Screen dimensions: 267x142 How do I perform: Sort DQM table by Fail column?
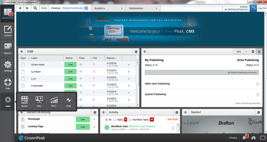(98, 58)
